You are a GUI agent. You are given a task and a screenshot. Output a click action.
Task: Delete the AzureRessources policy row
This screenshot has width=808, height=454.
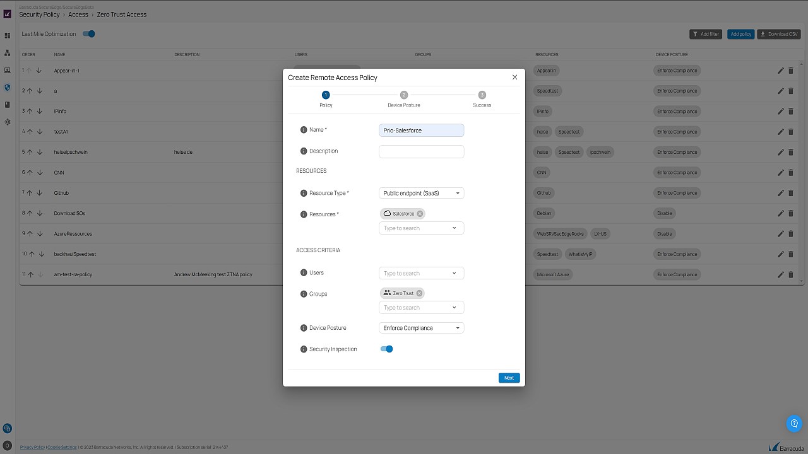(791, 233)
